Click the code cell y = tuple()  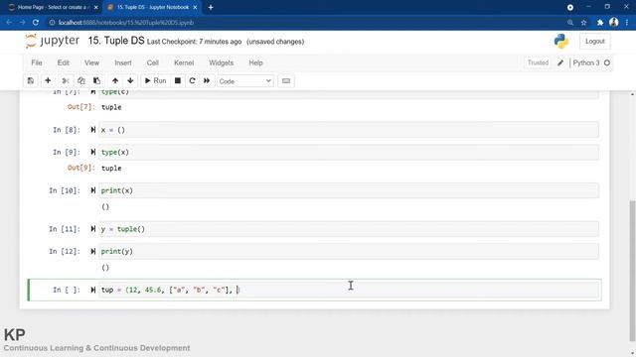click(x=349, y=229)
